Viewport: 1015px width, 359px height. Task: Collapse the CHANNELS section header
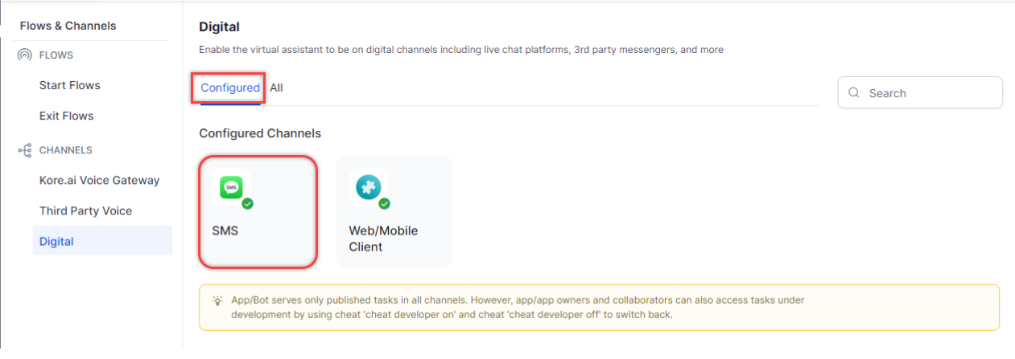[65, 150]
